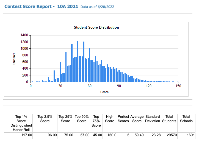The width and height of the screenshot is (199, 142).
Task: Click the 'Top 2.5% Score' column header
Action: [45, 123]
